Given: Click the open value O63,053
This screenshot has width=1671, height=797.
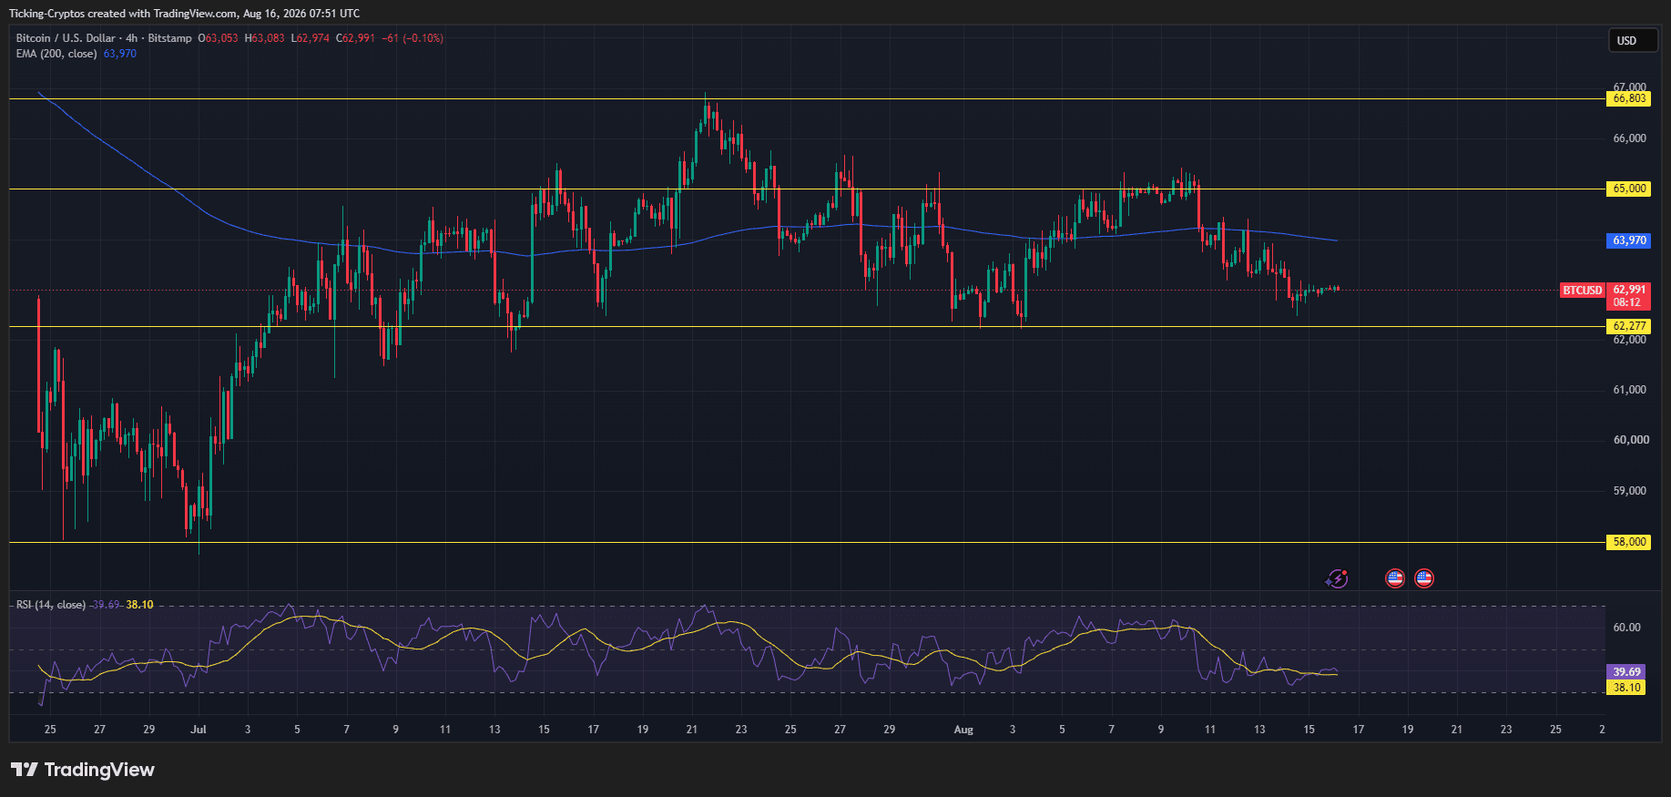Looking at the screenshot, I should click(218, 38).
